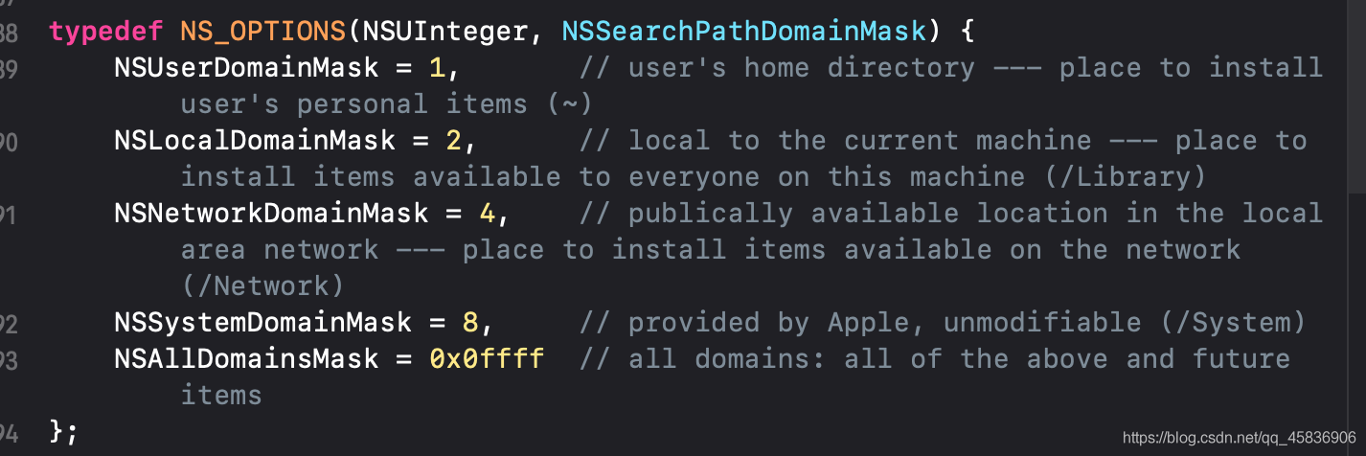
Task: Click the closing brace and semicolon
Action: (63, 431)
